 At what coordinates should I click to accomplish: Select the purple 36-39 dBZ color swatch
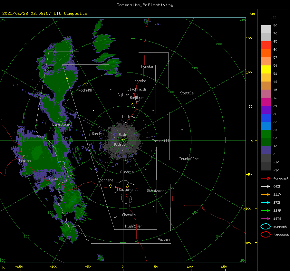pyautogui.click(x=266, y=110)
